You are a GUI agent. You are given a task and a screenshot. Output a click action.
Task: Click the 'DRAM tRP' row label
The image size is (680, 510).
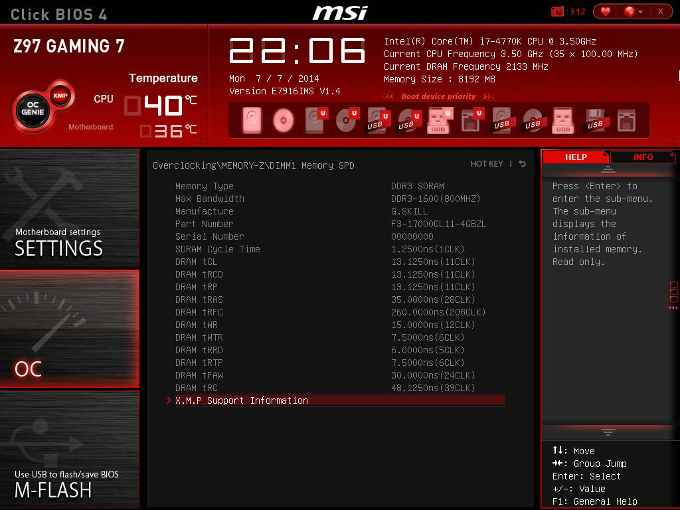click(x=196, y=287)
